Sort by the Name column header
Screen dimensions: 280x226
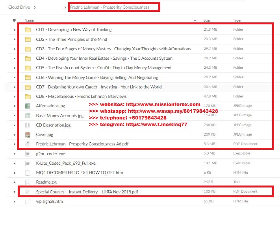click(x=29, y=20)
